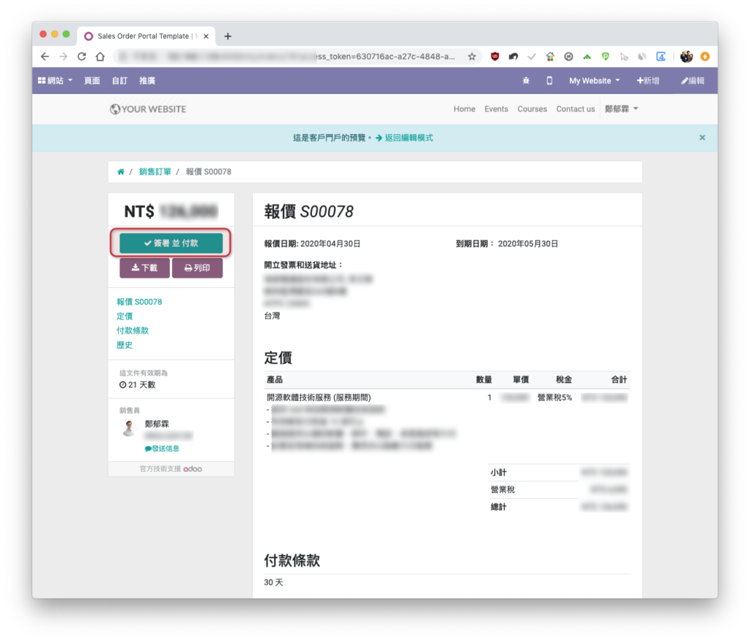
Task: Click the 營業稅5% tax cell
Action: click(554, 398)
